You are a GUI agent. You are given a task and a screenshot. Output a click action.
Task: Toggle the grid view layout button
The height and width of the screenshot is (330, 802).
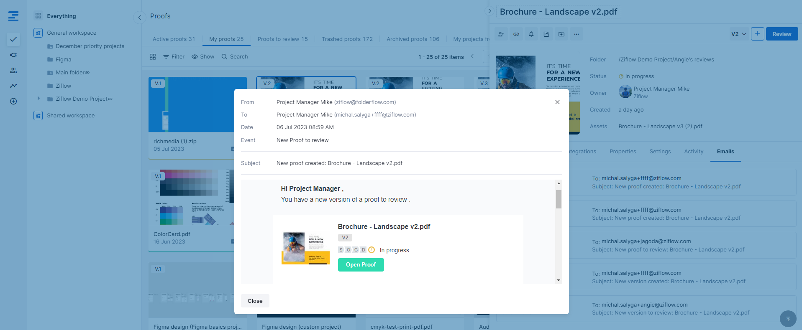coord(153,57)
